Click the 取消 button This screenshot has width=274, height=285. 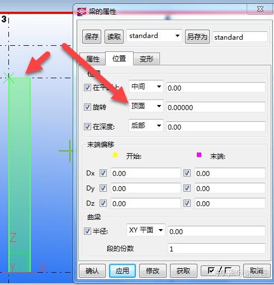(x=257, y=270)
